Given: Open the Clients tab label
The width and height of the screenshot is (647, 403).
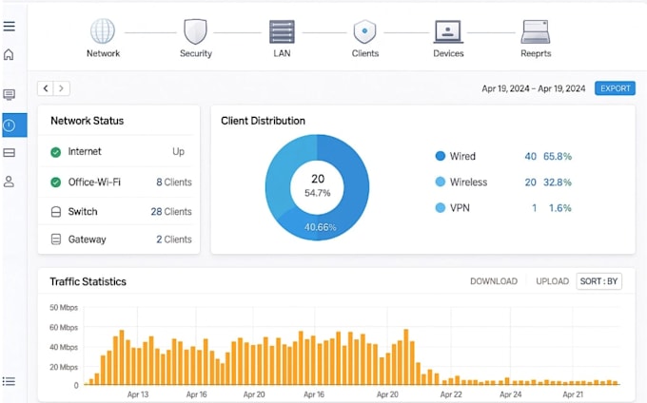Looking at the screenshot, I should click(365, 53).
